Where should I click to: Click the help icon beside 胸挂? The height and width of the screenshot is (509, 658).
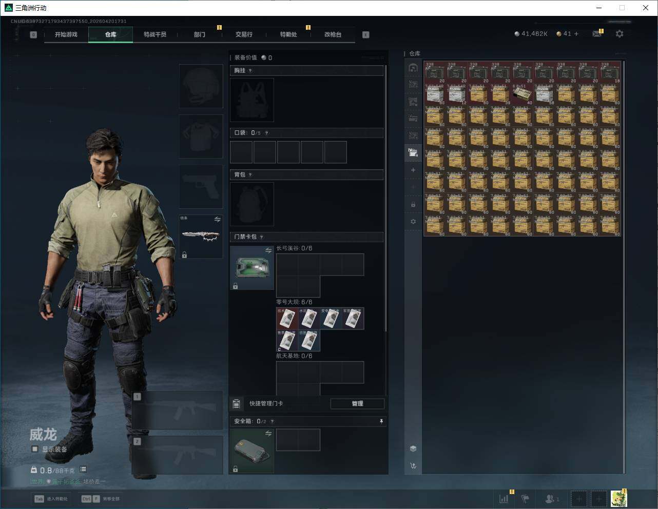(x=250, y=71)
